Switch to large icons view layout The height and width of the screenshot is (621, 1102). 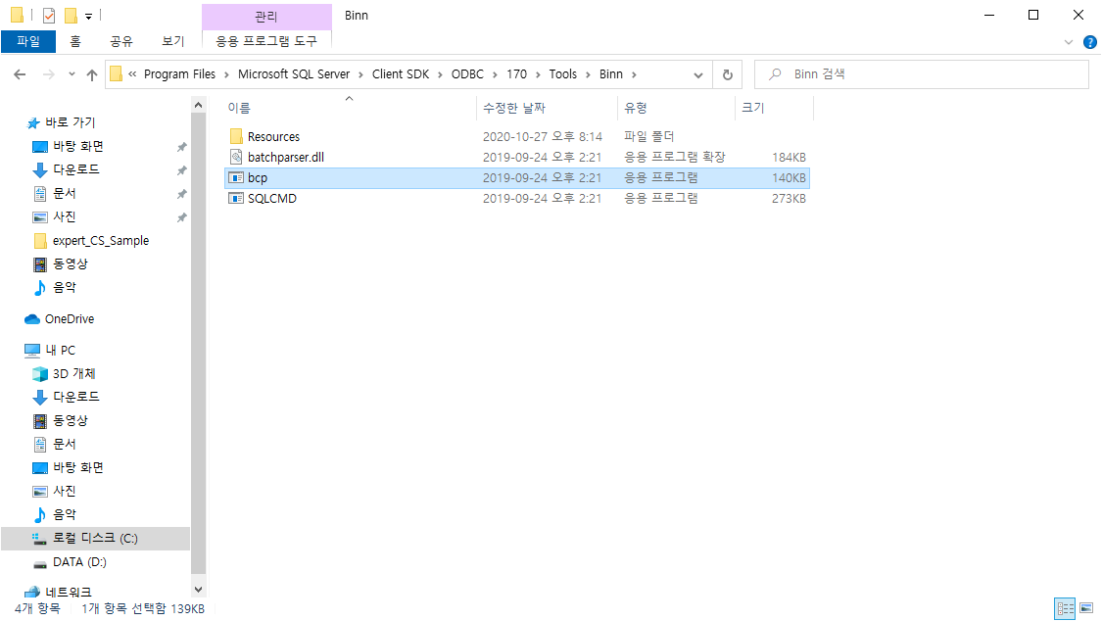[1086, 608]
